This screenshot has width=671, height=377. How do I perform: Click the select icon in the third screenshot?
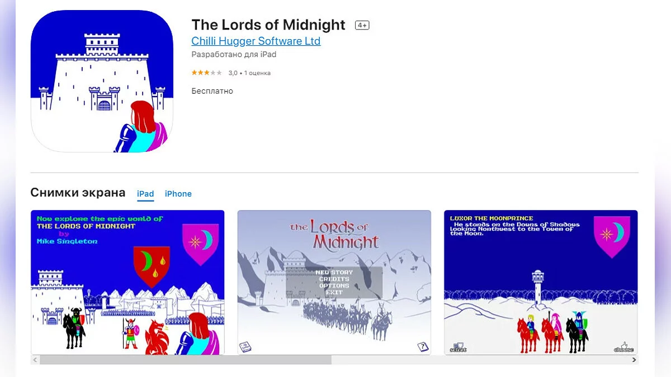[x=458, y=347]
